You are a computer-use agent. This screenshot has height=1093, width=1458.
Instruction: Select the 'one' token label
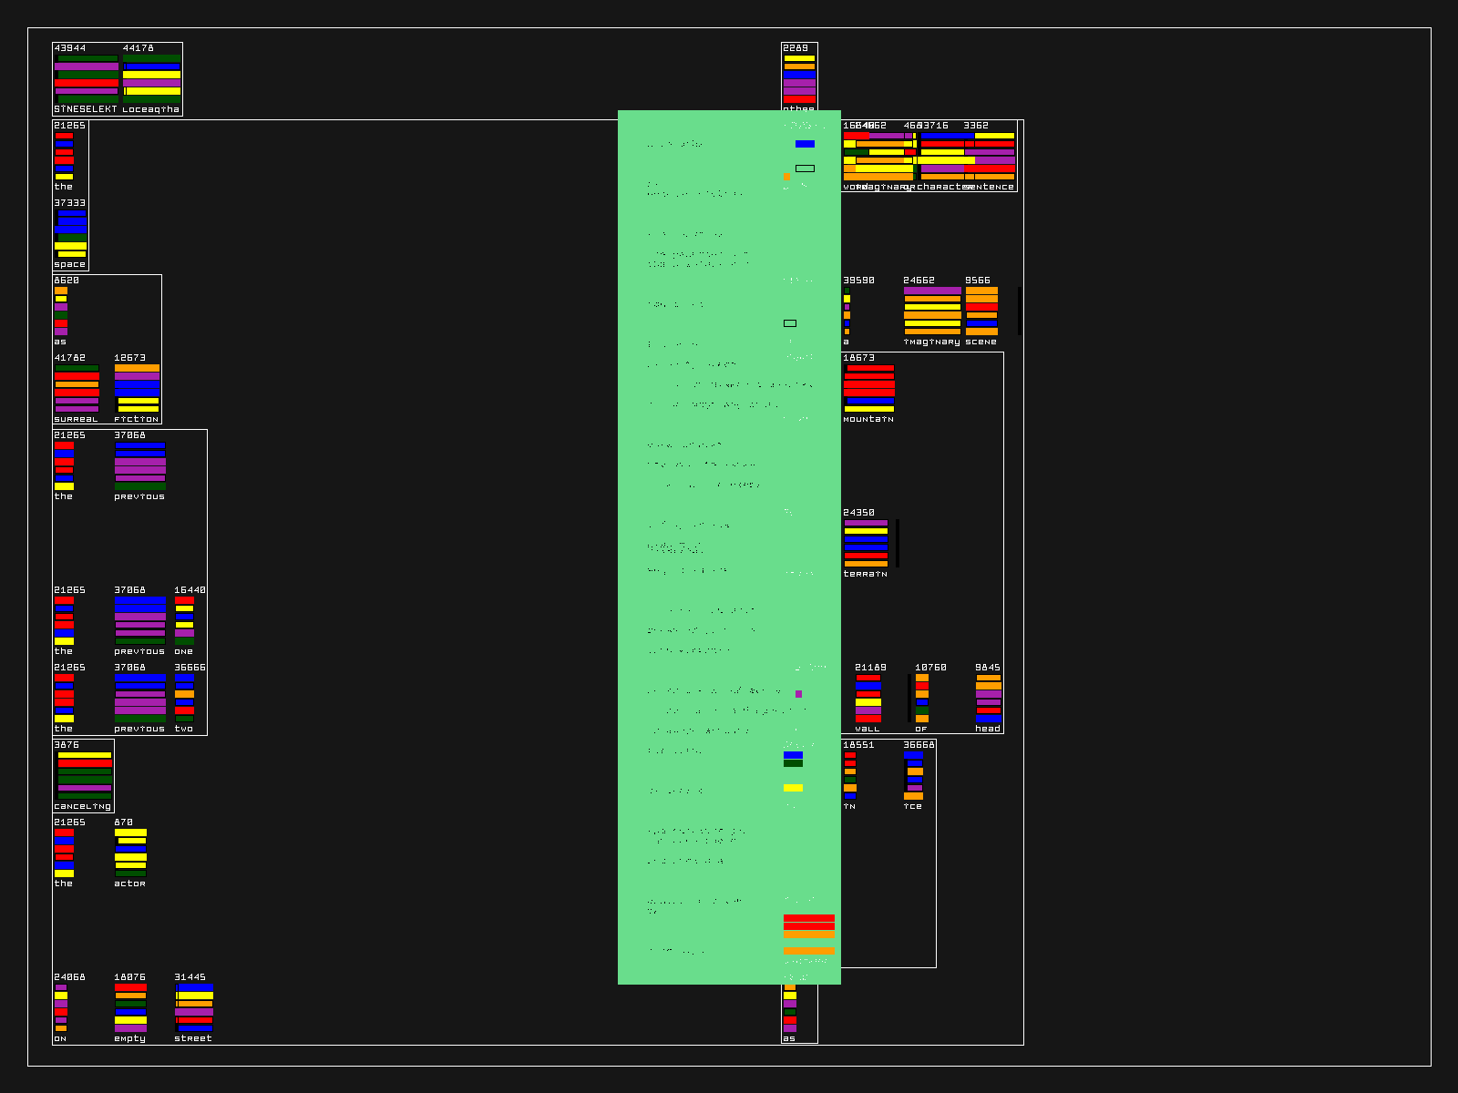(184, 651)
